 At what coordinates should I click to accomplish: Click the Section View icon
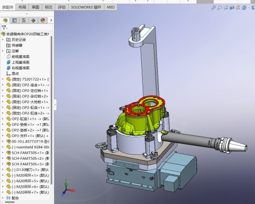pos(232,7)
